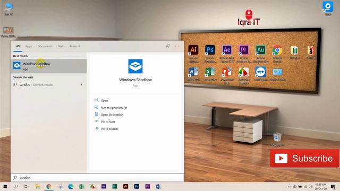Click the OneDrive cloud tray icon
Viewport: 340px width, 191px height.
(x=294, y=186)
